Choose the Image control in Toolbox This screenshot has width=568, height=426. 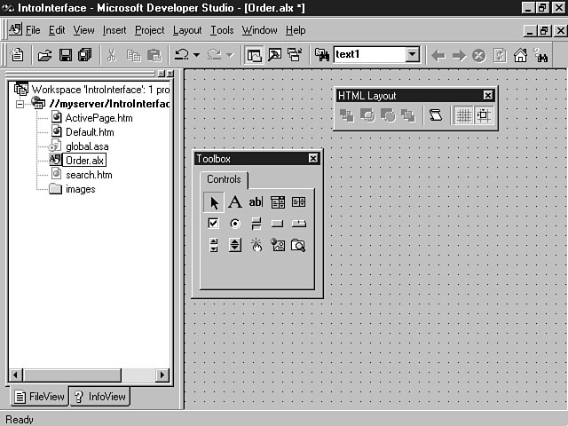point(278,245)
